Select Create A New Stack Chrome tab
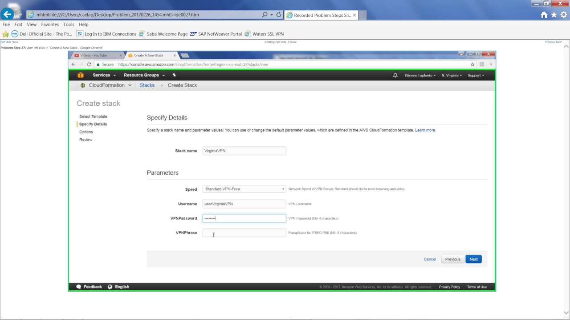The image size is (570, 320). click(x=151, y=56)
